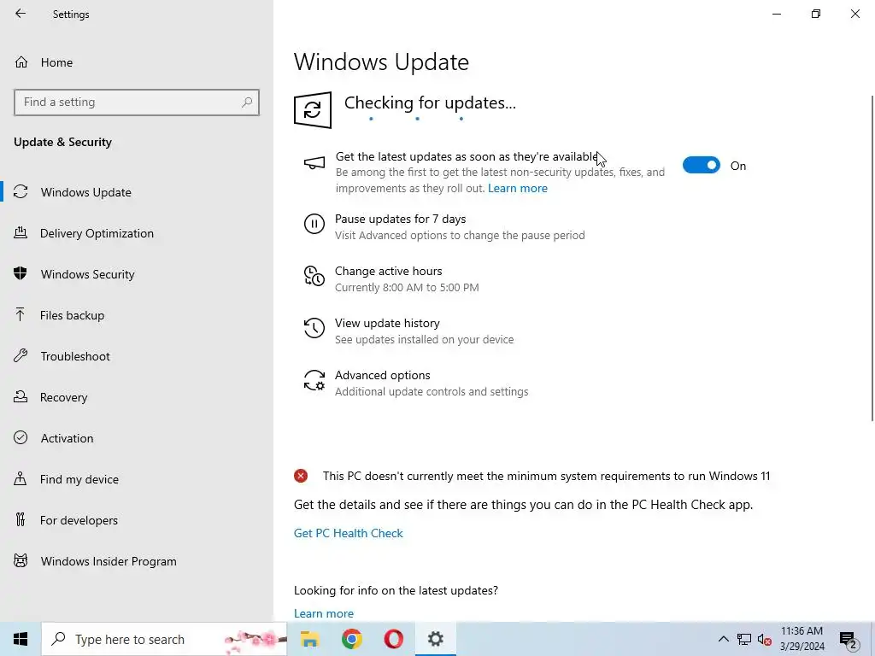The image size is (875, 656).
Task: Click the vertical scrollbar of the update page
Action: click(x=872, y=258)
